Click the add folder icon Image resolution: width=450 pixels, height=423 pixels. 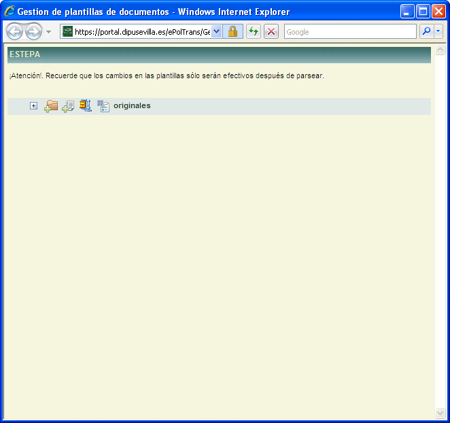51,106
